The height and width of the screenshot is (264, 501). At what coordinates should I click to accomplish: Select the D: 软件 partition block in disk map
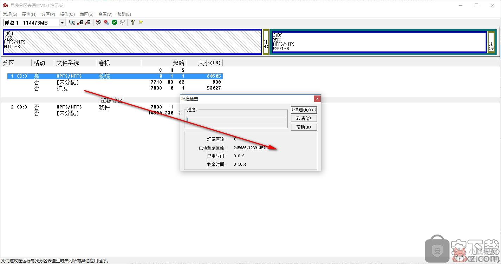click(379, 42)
